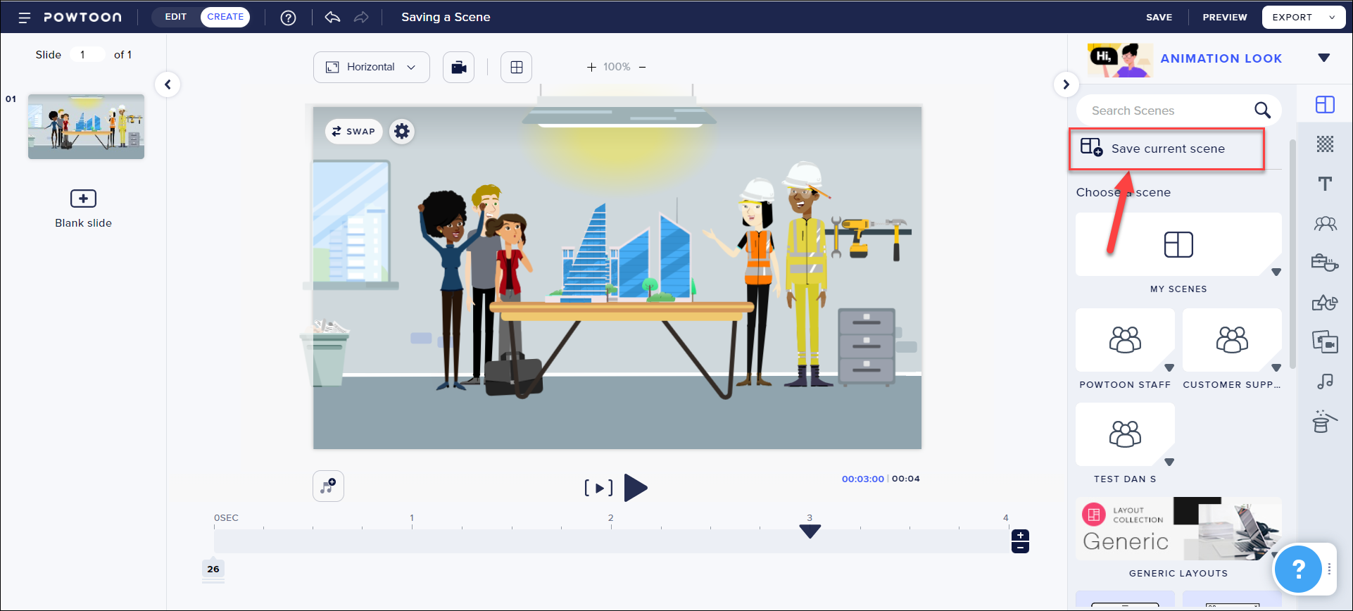1353x611 pixels.
Task: Open scene settings gear on canvas
Action: tap(402, 131)
